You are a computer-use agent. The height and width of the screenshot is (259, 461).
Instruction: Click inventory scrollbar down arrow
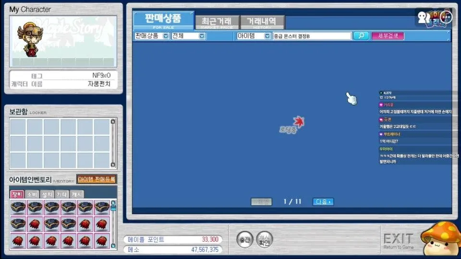(x=113, y=246)
